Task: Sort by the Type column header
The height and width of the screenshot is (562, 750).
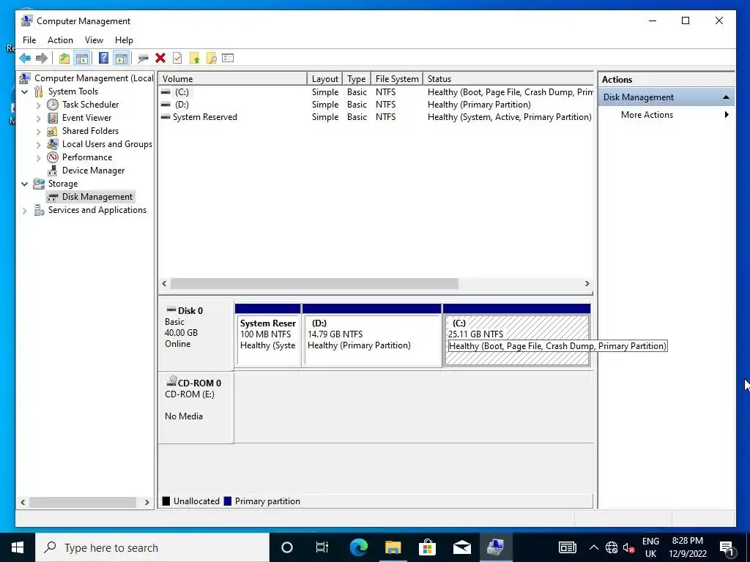Action: click(x=357, y=79)
